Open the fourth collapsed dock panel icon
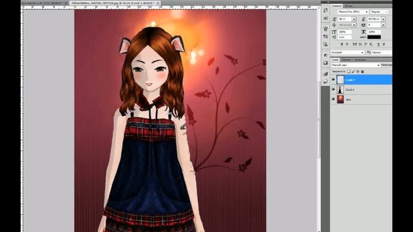Screen dimensions: 413x232 (x=326, y=36)
